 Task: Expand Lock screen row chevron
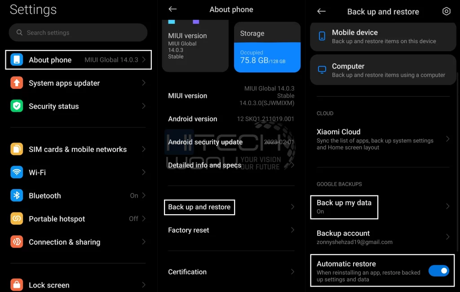[x=144, y=285]
